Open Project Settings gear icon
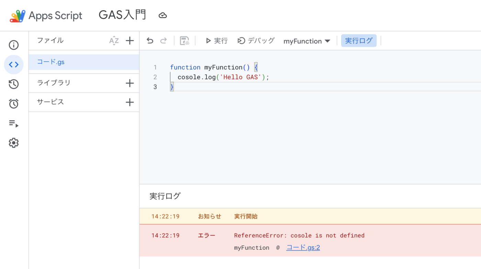Viewport: 481px width, 269px height. point(14,143)
